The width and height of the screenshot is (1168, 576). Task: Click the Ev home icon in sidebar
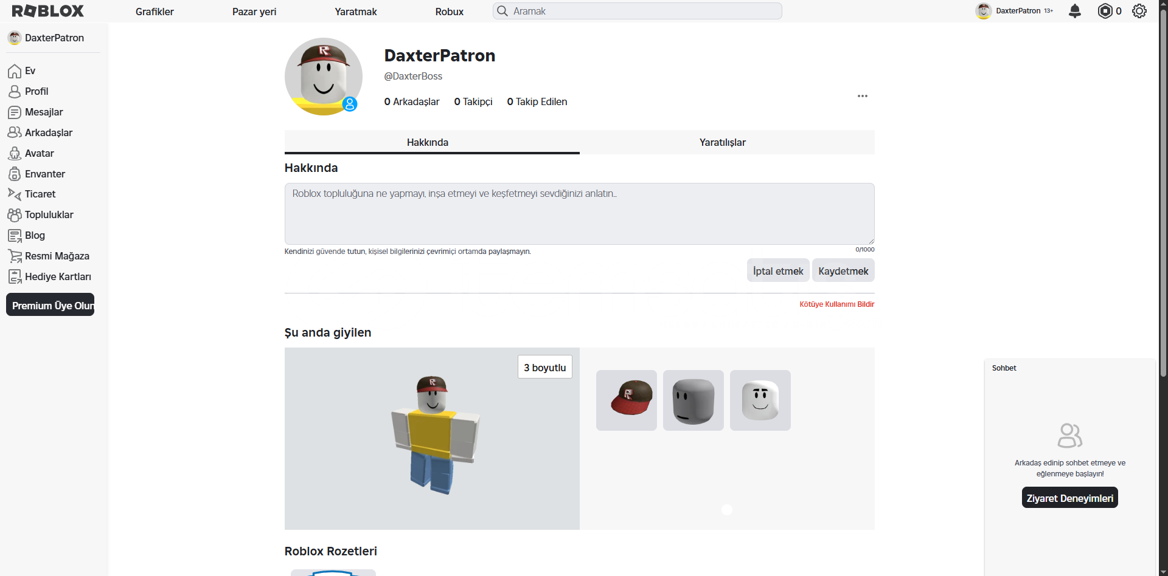[x=15, y=71]
